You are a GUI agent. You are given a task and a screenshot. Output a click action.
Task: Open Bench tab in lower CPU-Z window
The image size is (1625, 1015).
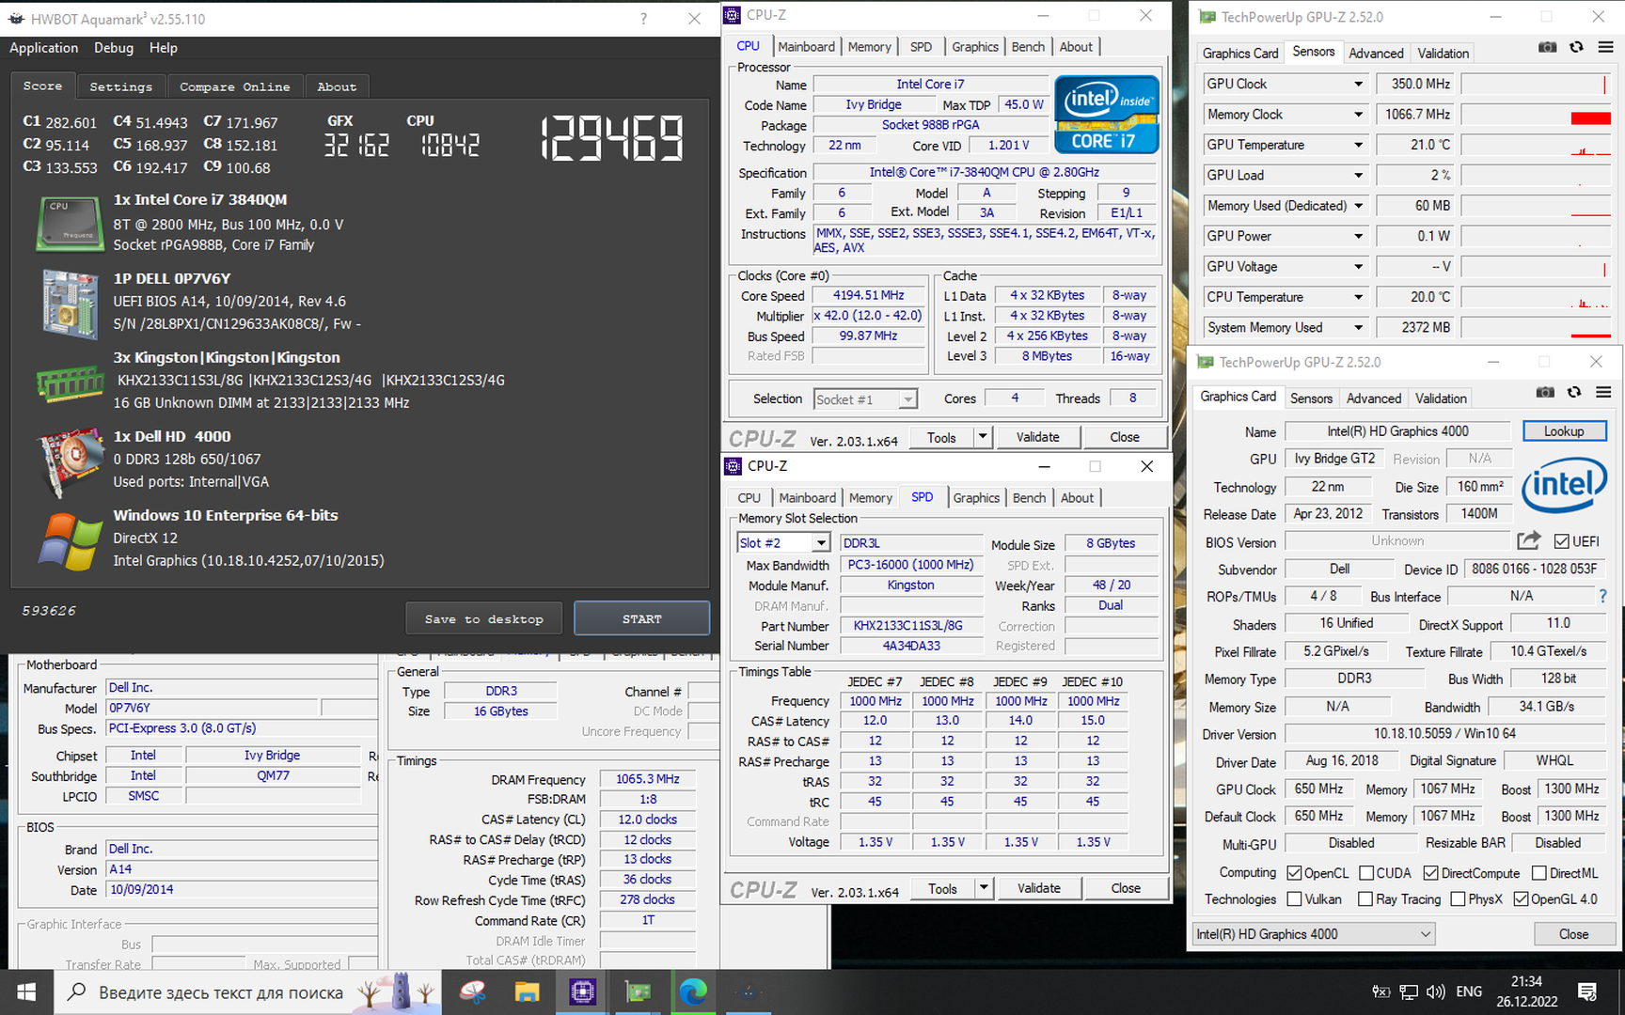coord(1029,498)
